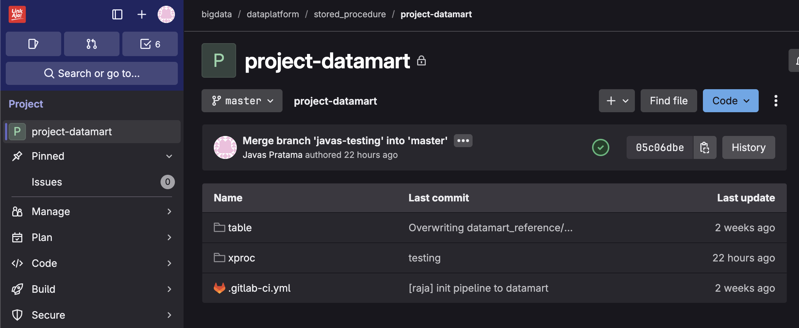799x328 pixels.
Task: Click Javas Pratama author link
Action: tap(272, 155)
